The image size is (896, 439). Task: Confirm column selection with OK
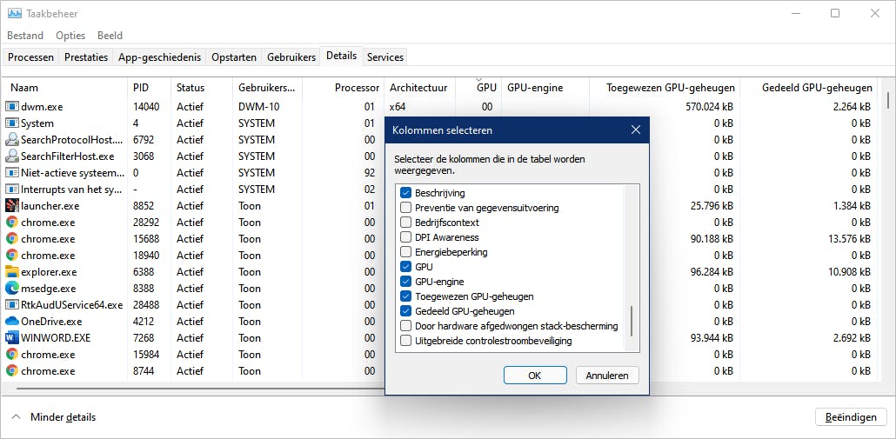tap(534, 375)
